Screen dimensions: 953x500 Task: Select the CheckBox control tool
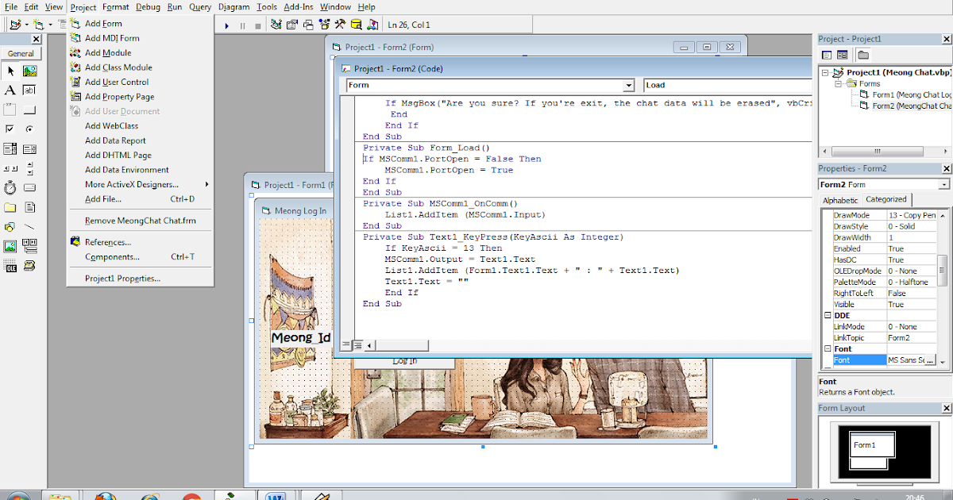tap(10, 129)
